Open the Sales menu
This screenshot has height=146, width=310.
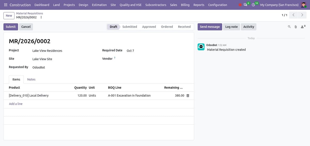tap(174, 5)
